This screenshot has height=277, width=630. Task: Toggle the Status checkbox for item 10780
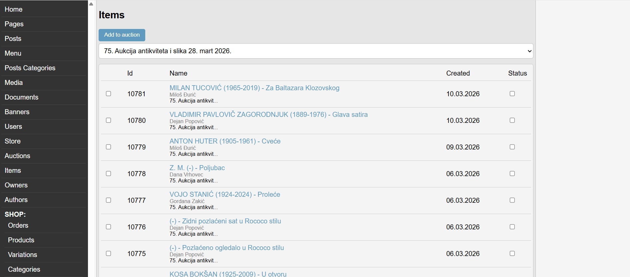click(512, 120)
